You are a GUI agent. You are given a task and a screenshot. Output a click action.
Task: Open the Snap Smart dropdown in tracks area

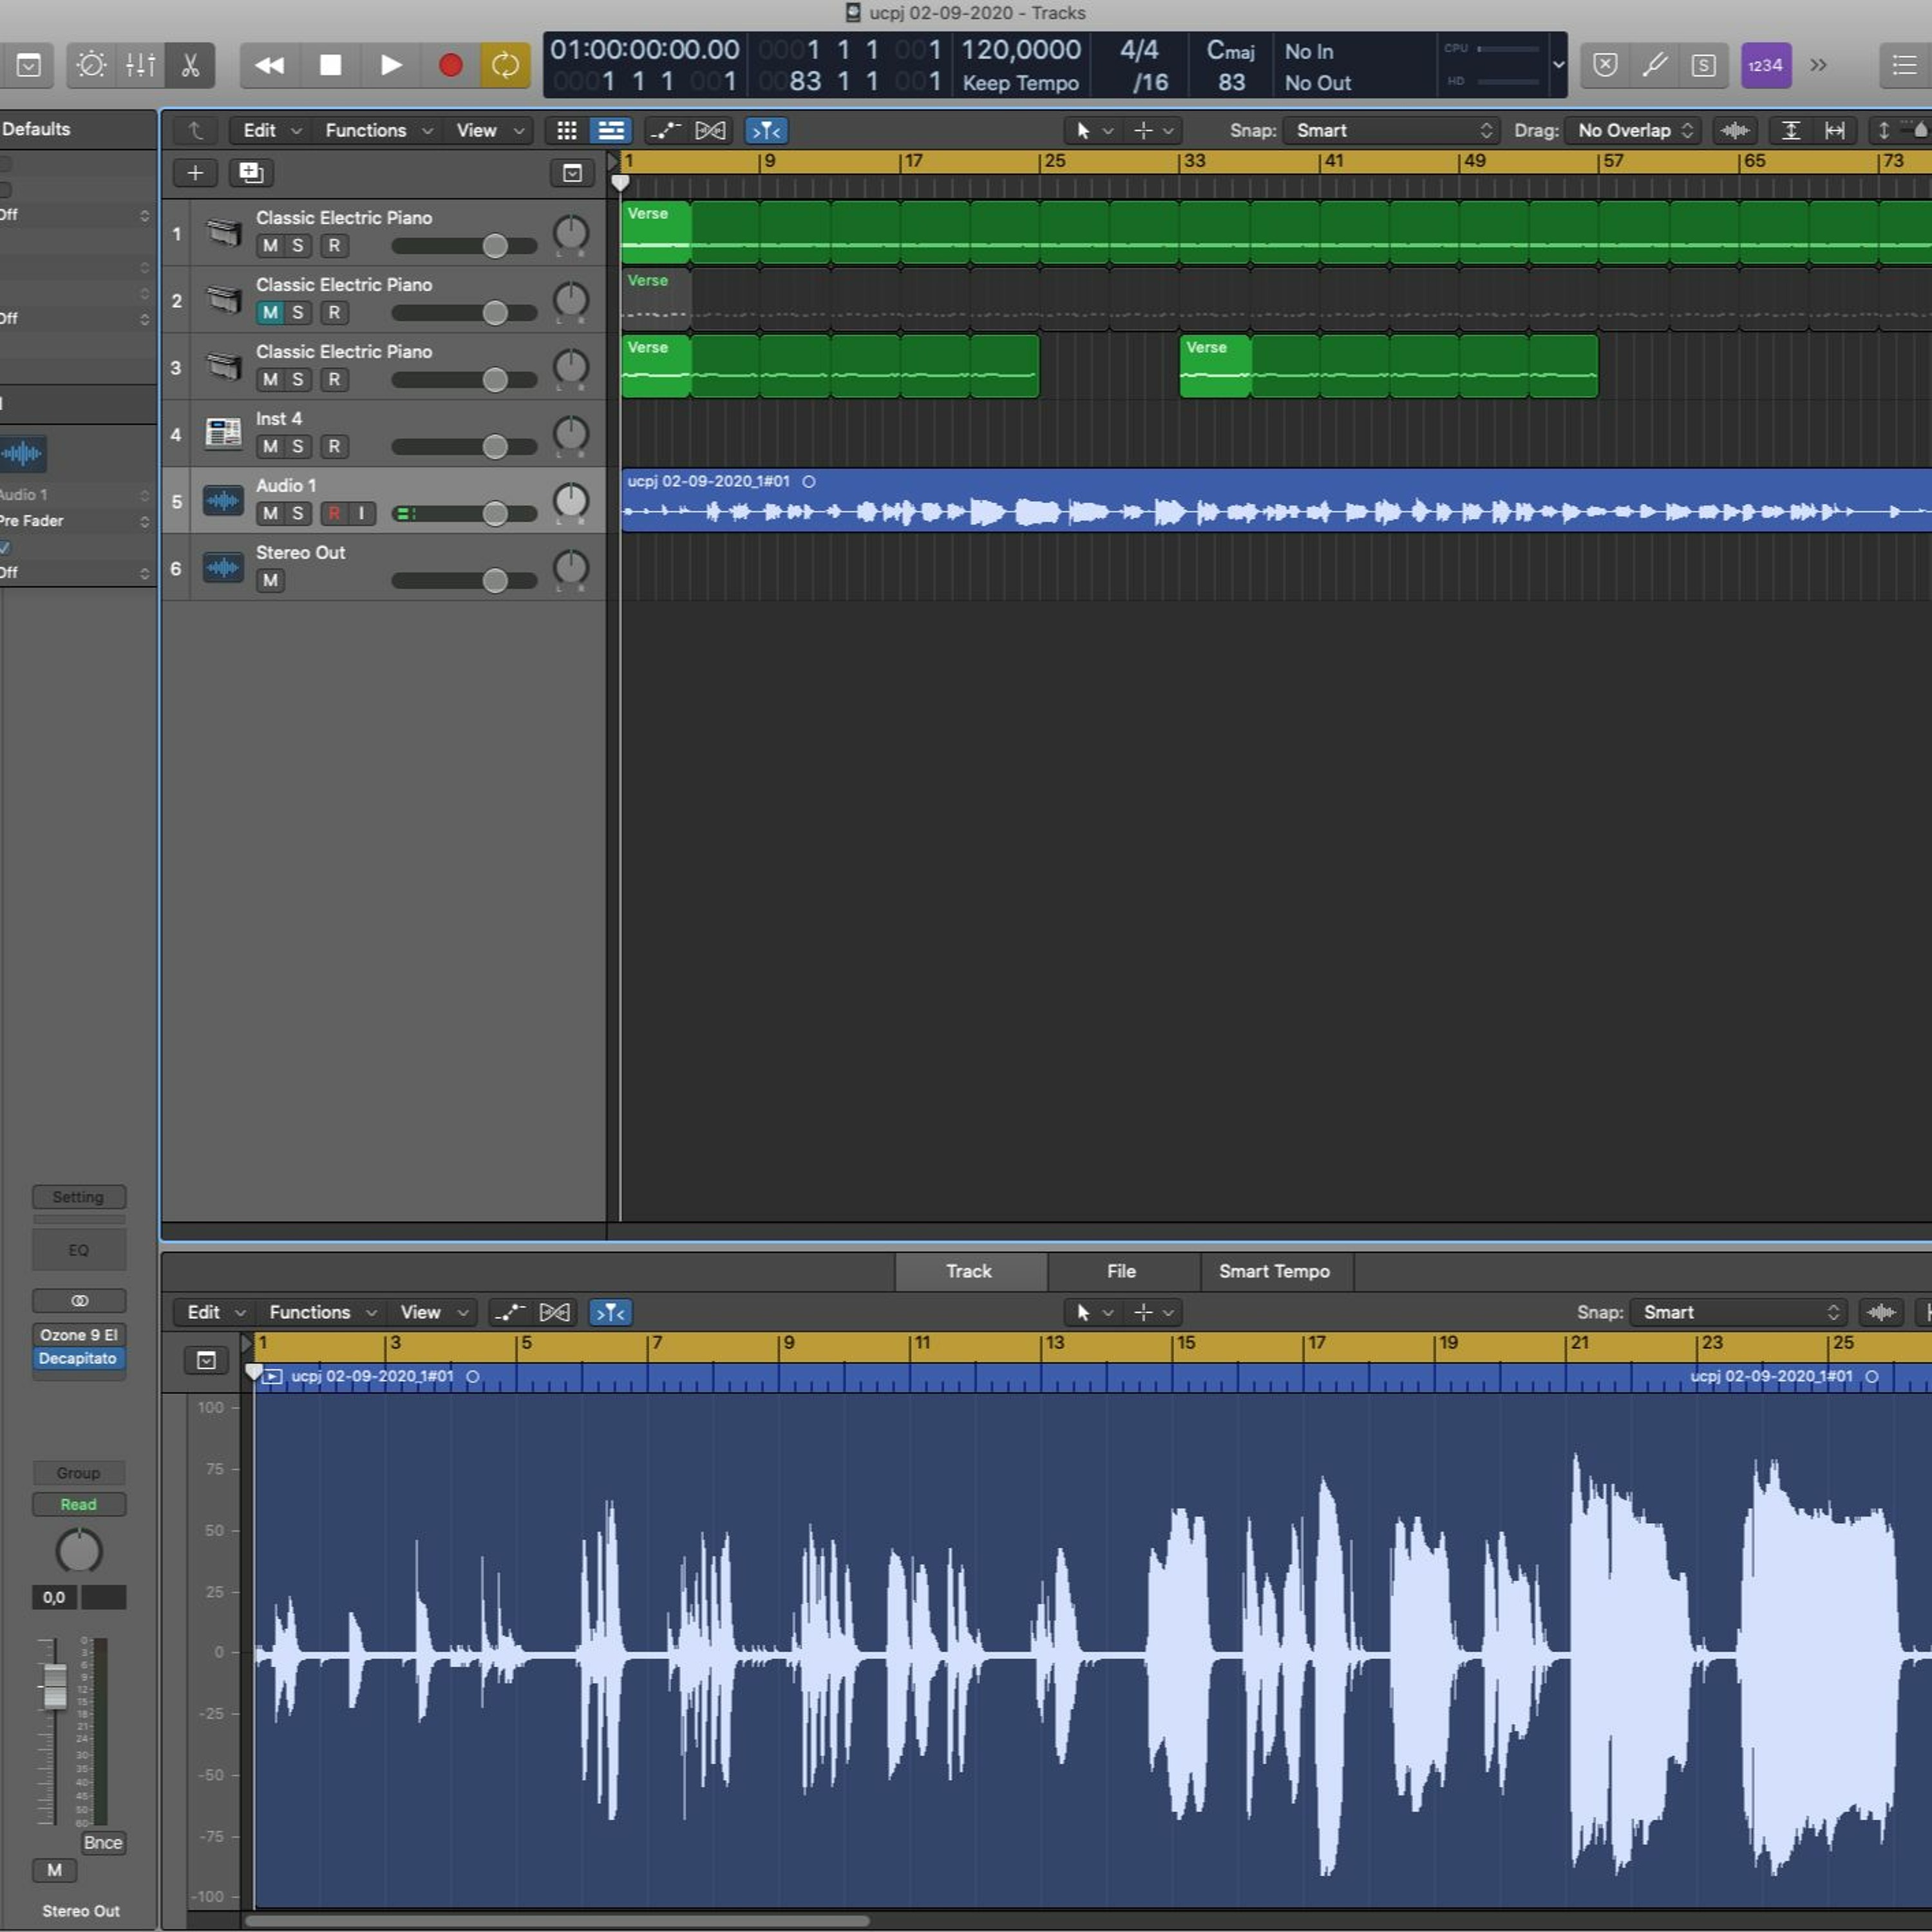pos(1391,131)
